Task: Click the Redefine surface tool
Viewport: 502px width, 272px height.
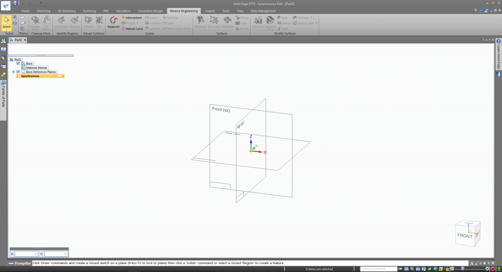Action: (x=227, y=23)
